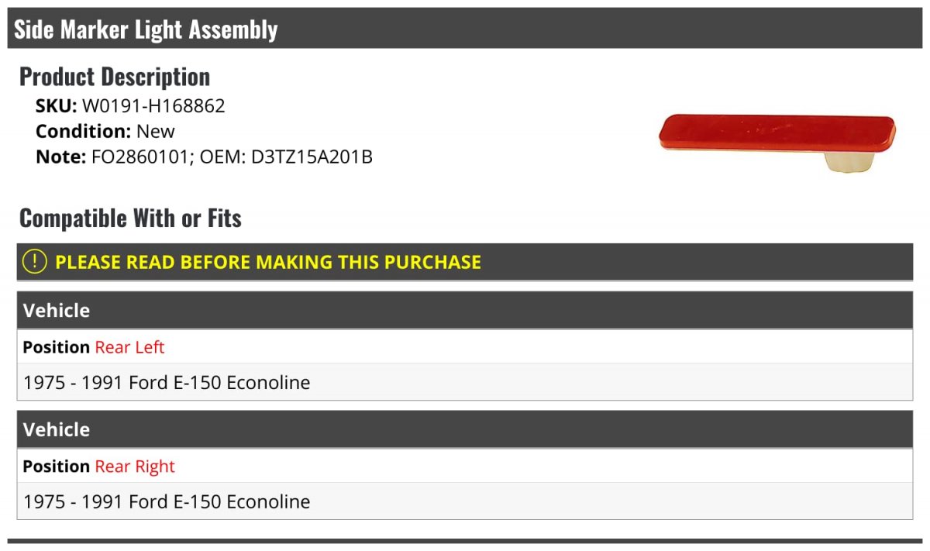
Task: Select the red Rear Left position text
Action: point(129,347)
